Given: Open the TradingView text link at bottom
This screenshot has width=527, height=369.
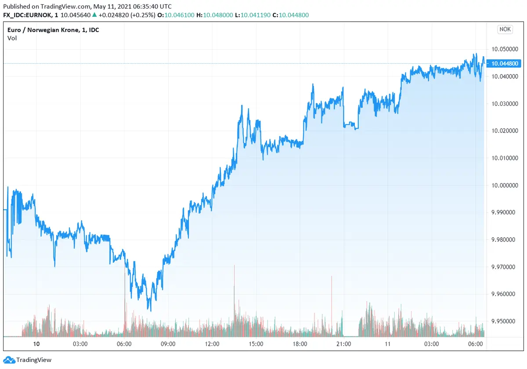Looking at the screenshot, I should tap(34, 360).
